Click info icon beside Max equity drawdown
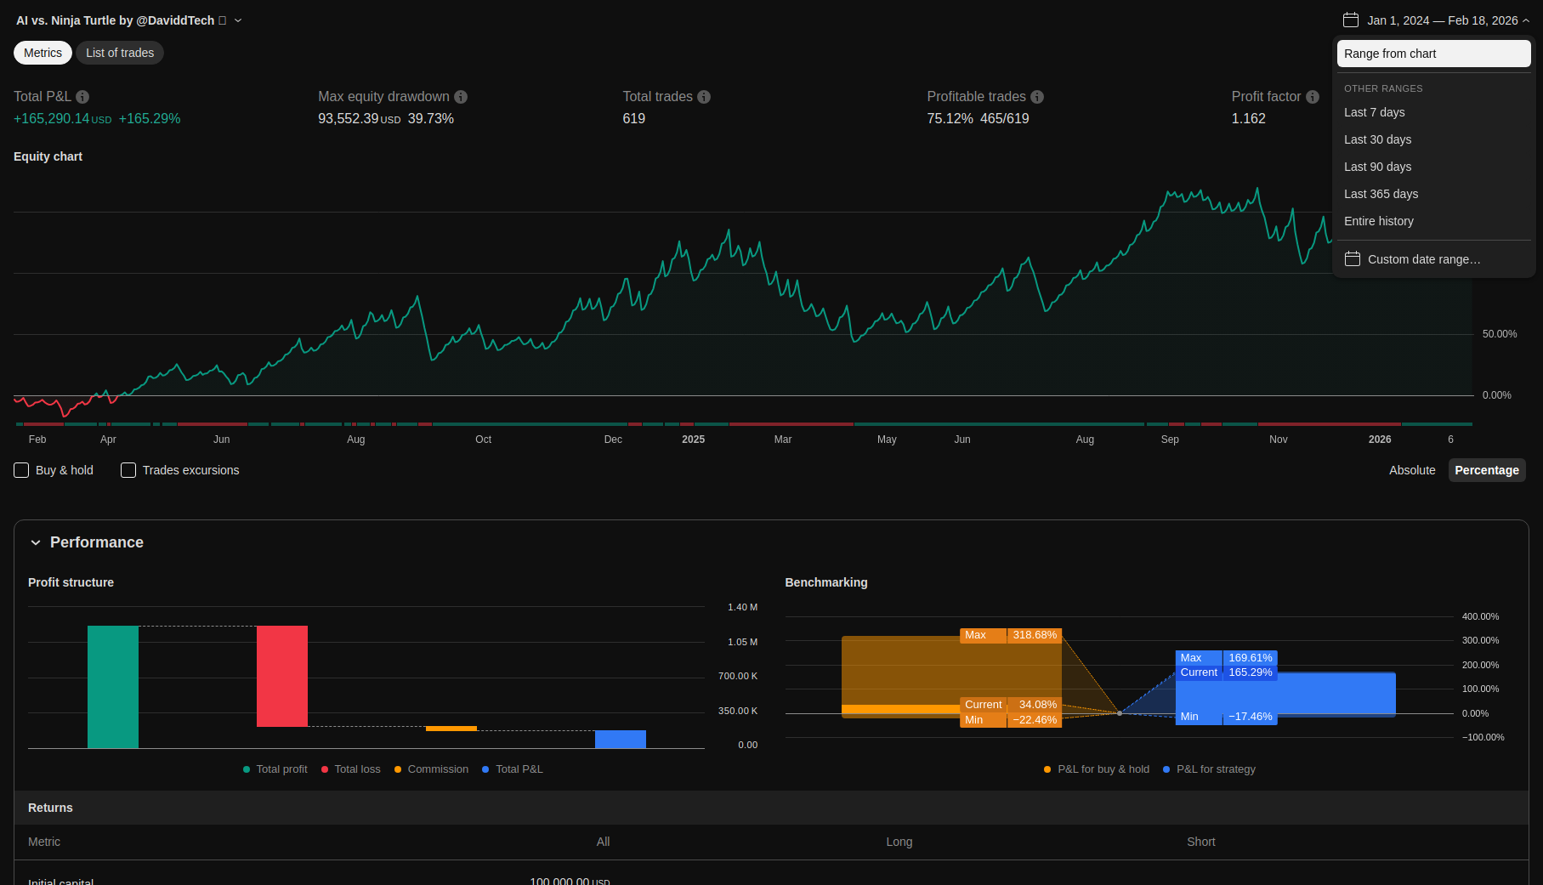This screenshot has height=885, width=1543. pyautogui.click(x=461, y=97)
